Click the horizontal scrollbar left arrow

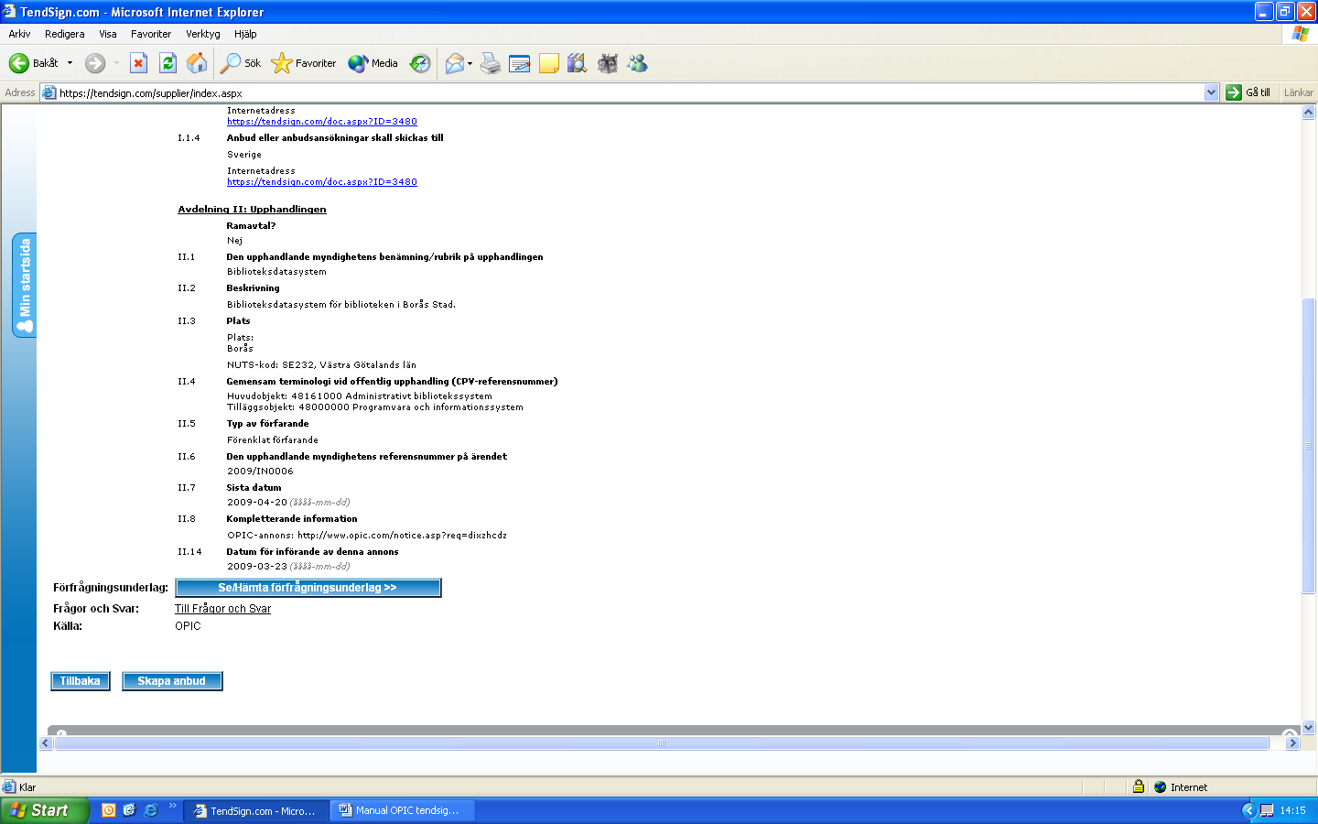(x=46, y=743)
